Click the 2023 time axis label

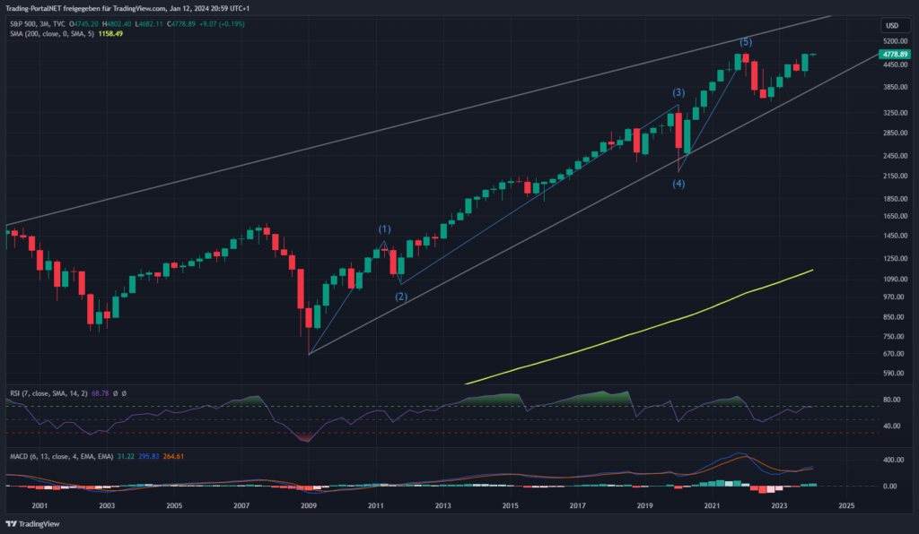pos(779,506)
